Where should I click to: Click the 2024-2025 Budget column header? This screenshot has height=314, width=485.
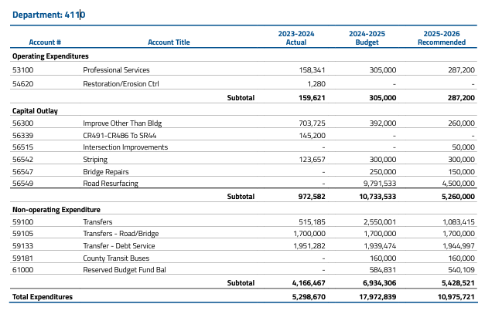[367, 39]
